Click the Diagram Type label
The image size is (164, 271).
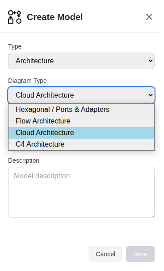pos(27,81)
